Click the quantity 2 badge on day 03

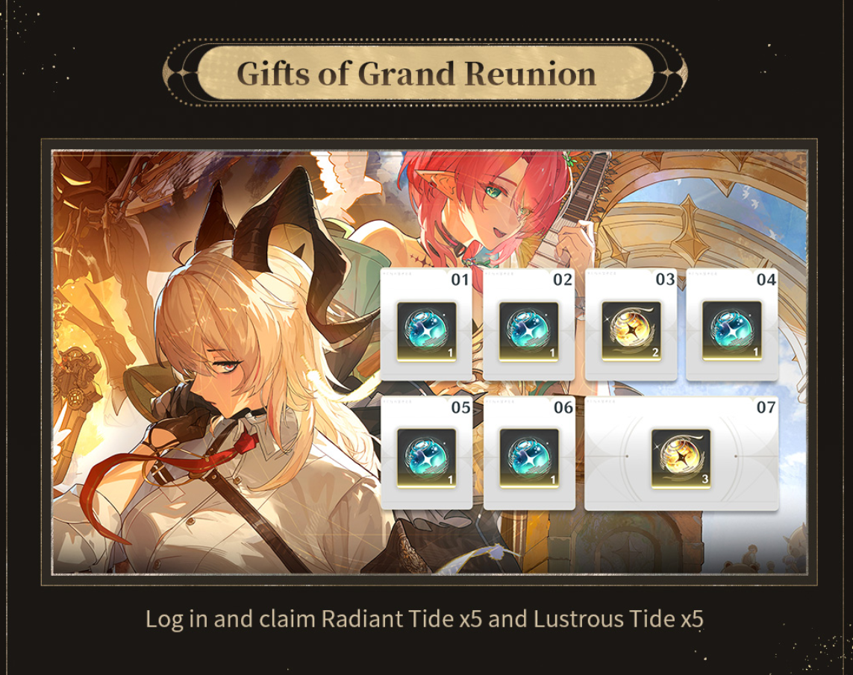point(655,353)
